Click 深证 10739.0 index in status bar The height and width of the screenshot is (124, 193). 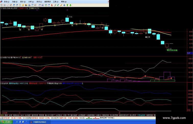[x=33, y=118]
